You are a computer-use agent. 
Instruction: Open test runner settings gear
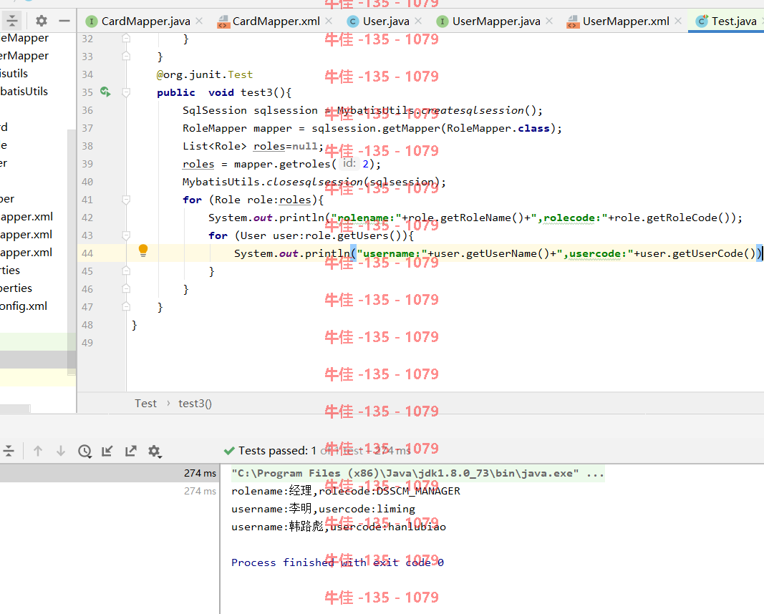155,452
